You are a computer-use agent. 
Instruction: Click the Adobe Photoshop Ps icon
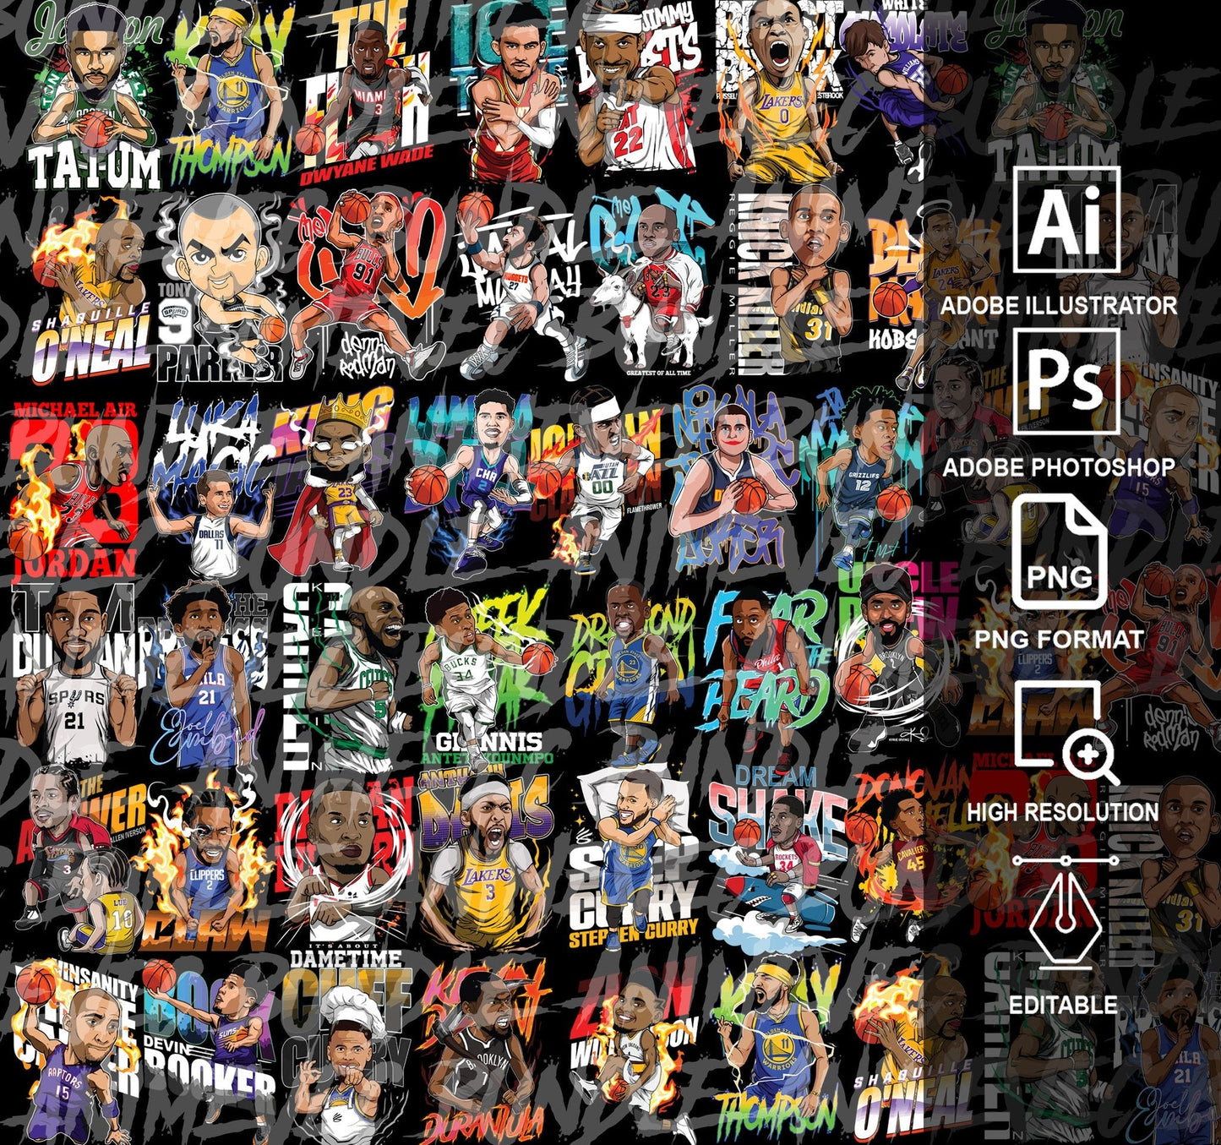click(1066, 382)
